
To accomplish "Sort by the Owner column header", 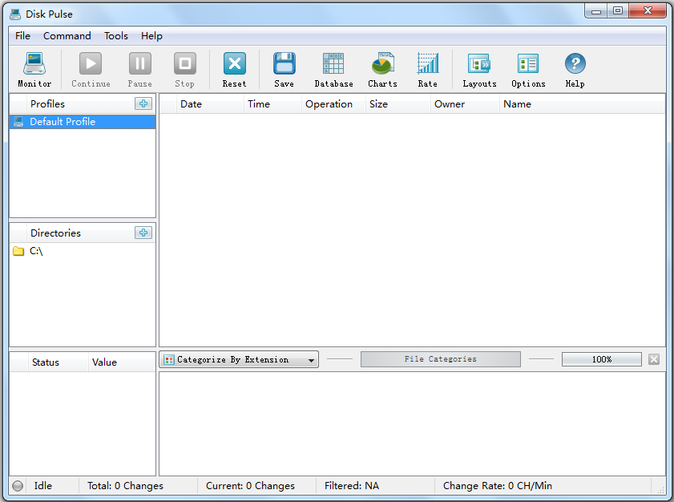I will [x=465, y=104].
